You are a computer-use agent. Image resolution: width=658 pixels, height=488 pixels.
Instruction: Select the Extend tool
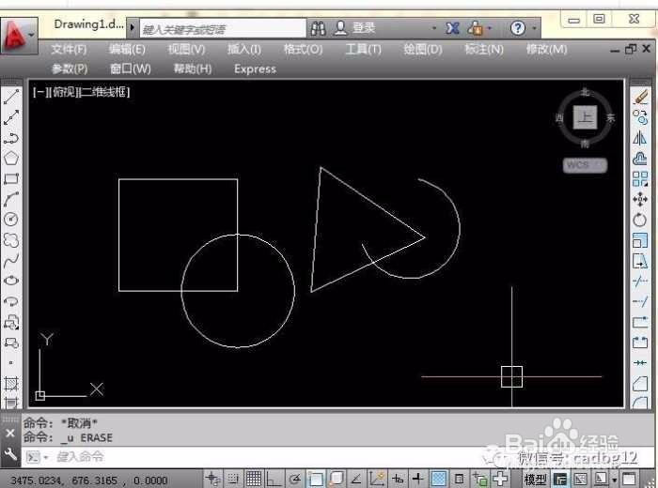(x=640, y=301)
